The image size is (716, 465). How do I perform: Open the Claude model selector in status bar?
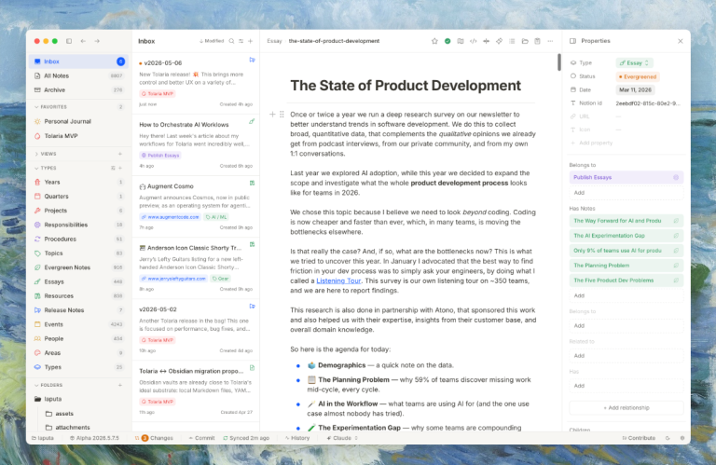point(342,438)
